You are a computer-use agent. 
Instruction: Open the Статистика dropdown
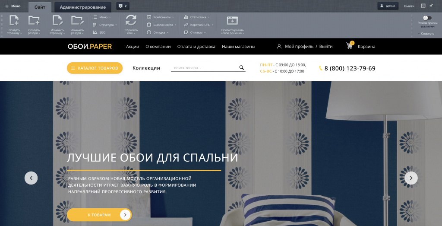(x=197, y=17)
